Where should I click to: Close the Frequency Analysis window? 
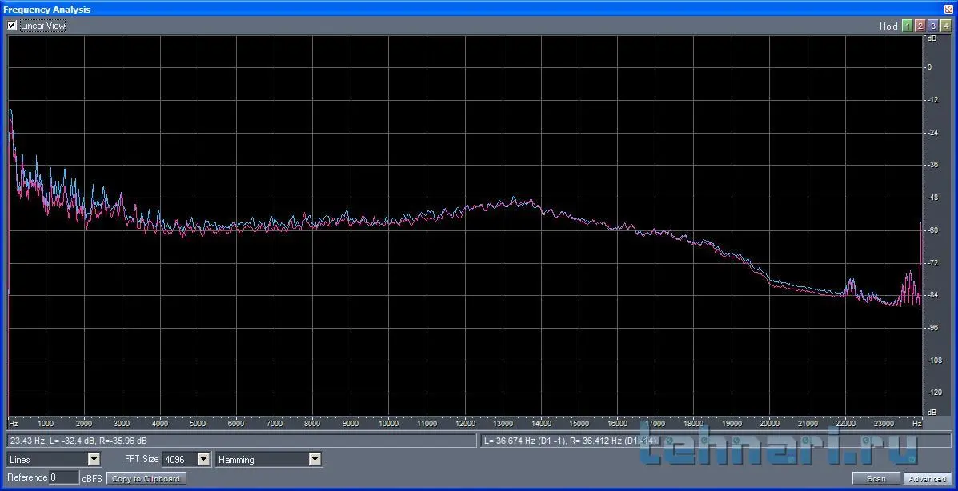[x=948, y=9]
